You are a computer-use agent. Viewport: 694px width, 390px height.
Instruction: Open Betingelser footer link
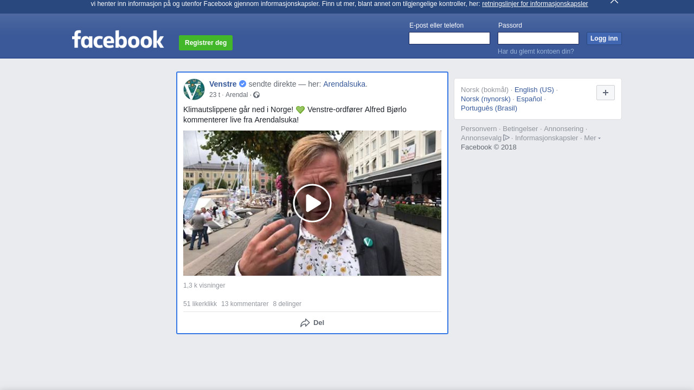[520, 129]
